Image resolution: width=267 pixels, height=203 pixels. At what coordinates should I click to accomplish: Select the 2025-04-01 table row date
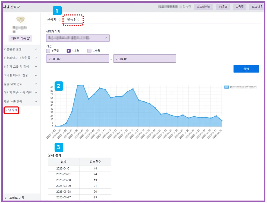(63, 169)
